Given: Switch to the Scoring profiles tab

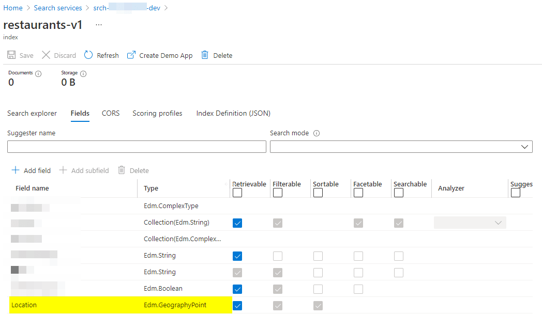Looking at the screenshot, I should click(x=157, y=113).
